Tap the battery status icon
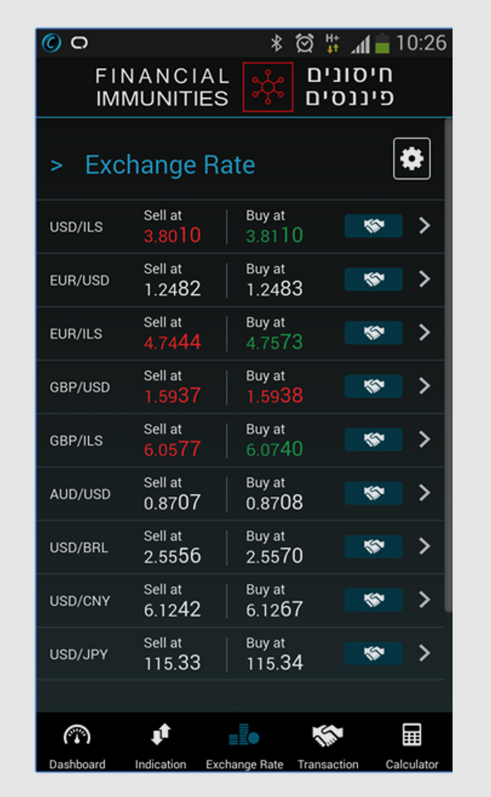The image size is (491, 797). click(382, 43)
